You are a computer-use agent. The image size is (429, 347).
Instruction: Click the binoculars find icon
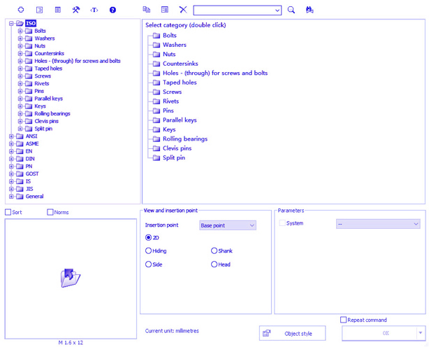tap(310, 10)
